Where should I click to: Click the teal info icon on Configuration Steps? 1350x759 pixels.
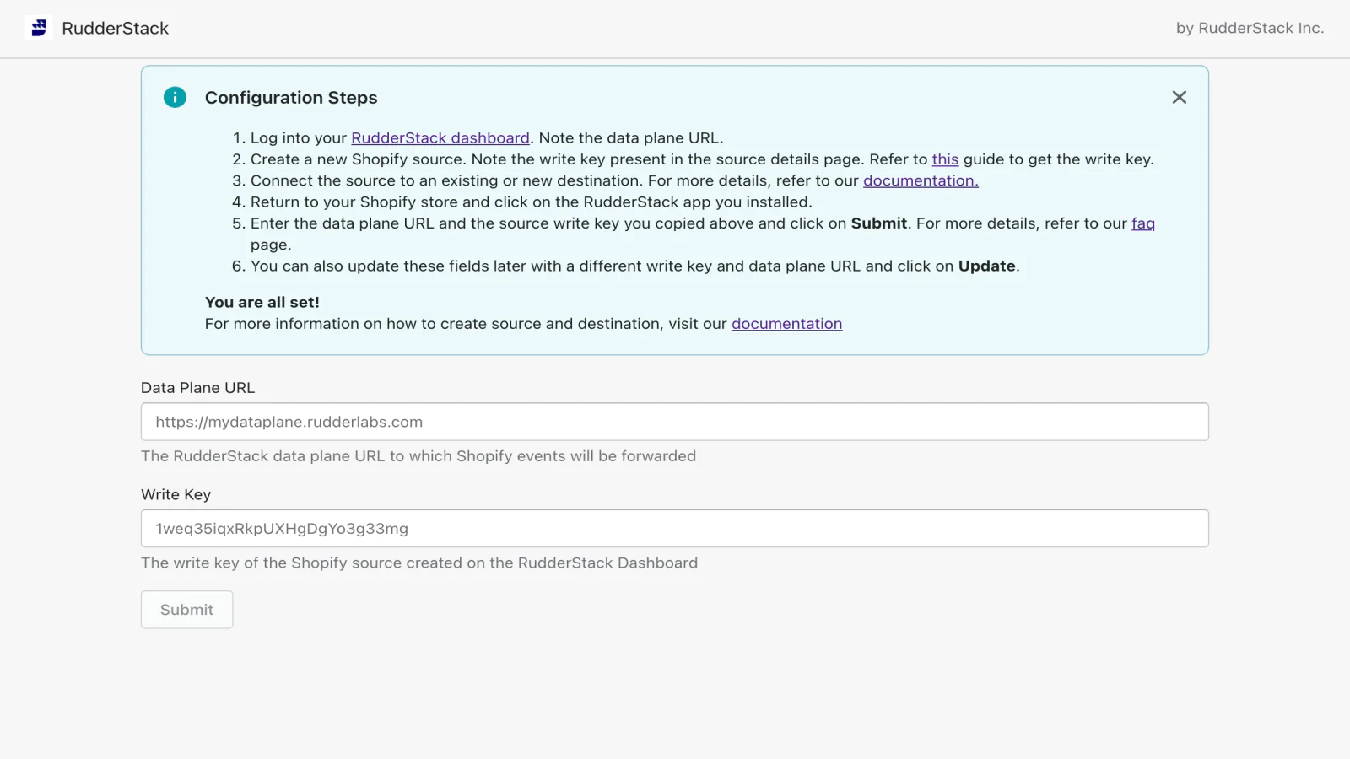pyautogui.click(x=175, y=97)
